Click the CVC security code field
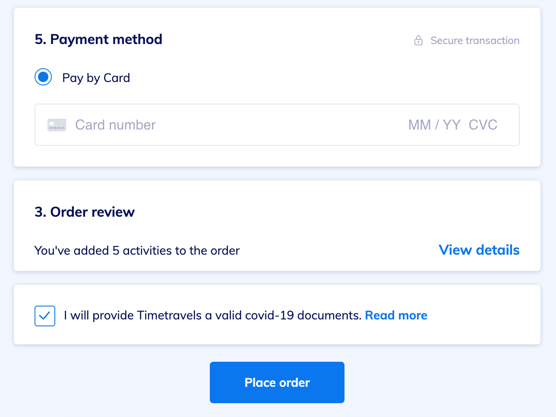This screenshot has width=556, height=417. click(483, 125)
